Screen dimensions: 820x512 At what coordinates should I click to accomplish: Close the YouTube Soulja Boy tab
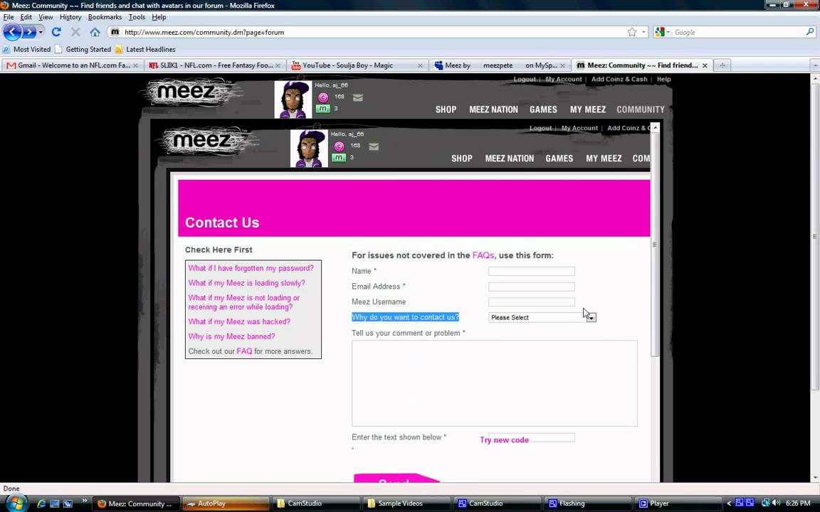(420, 65)
